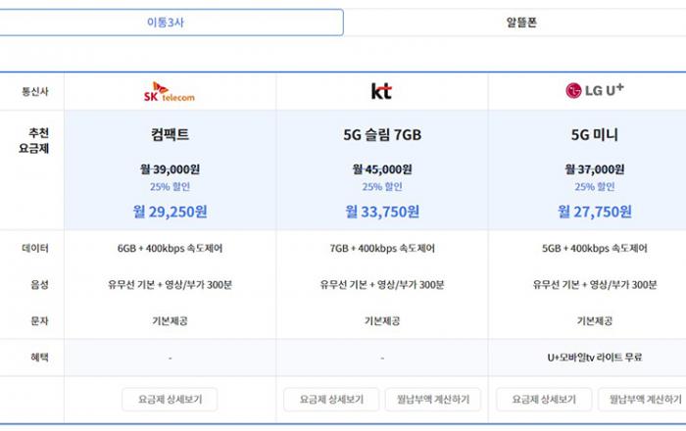Click the LG U+ logo
Screen dimensions: 686x431
[595, 91]
